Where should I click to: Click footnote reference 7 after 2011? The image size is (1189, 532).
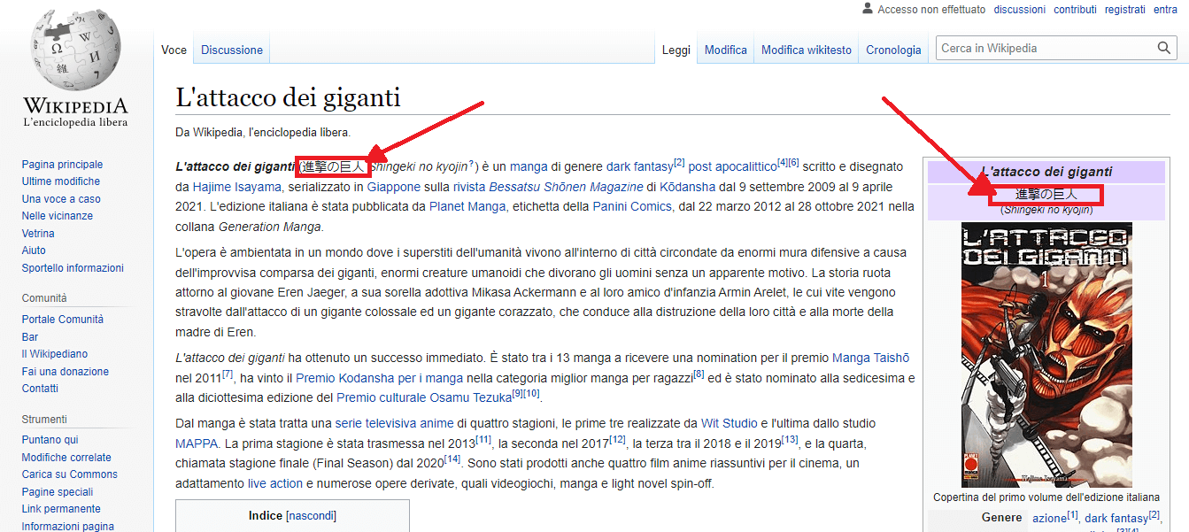coord(228,374)
